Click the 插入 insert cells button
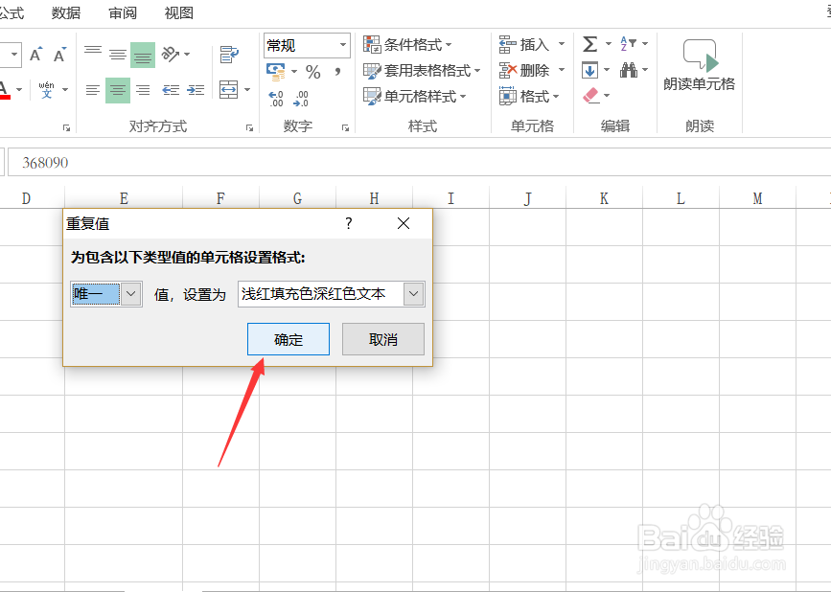Screen dimensions: 831x592 (x=524, y=44)
